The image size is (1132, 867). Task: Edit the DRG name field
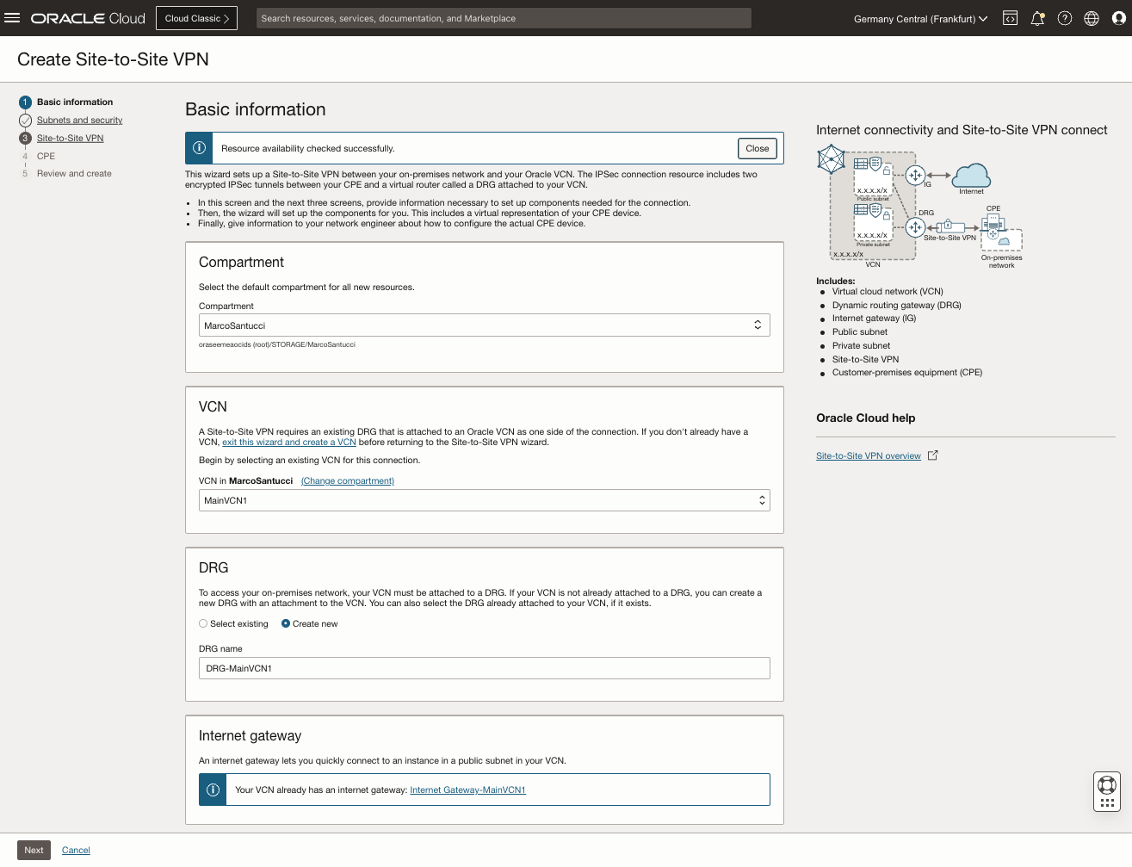coord(484,667)
